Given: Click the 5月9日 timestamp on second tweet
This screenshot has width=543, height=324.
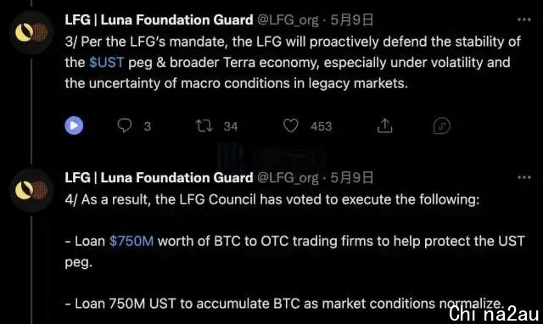Looking at the screenshot, I should click(x=351, y=177).
